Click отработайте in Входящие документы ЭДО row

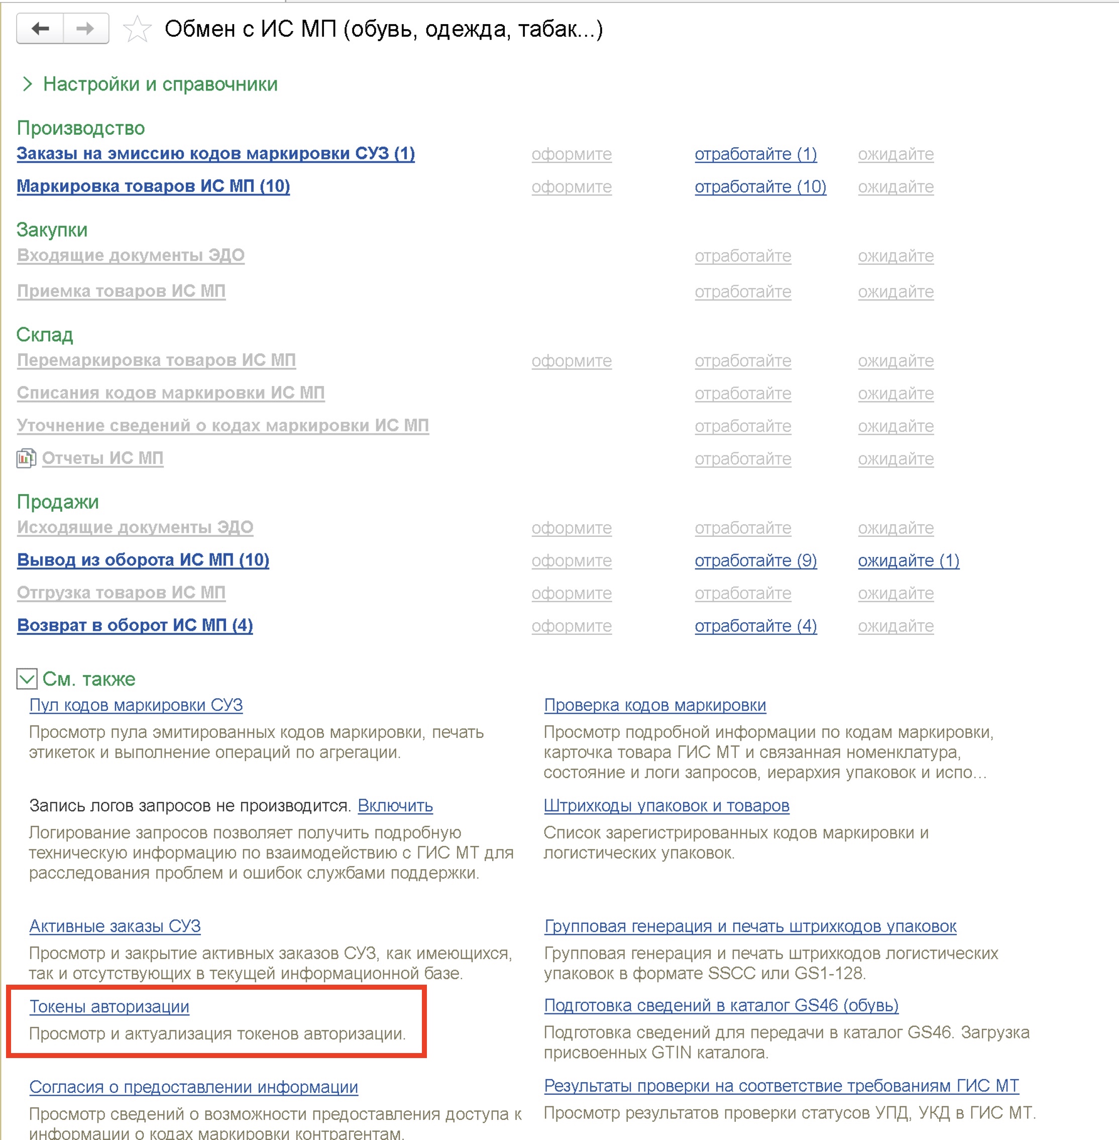[x=743, y=256]
